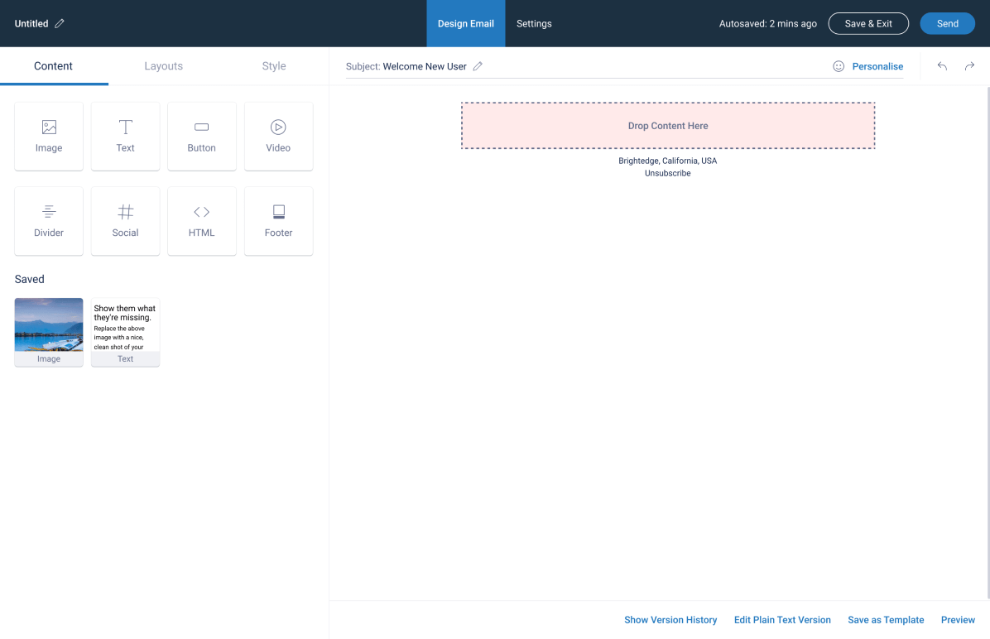Choose the Video content block
Screen dimensions: 990x639
pos(278,137)
